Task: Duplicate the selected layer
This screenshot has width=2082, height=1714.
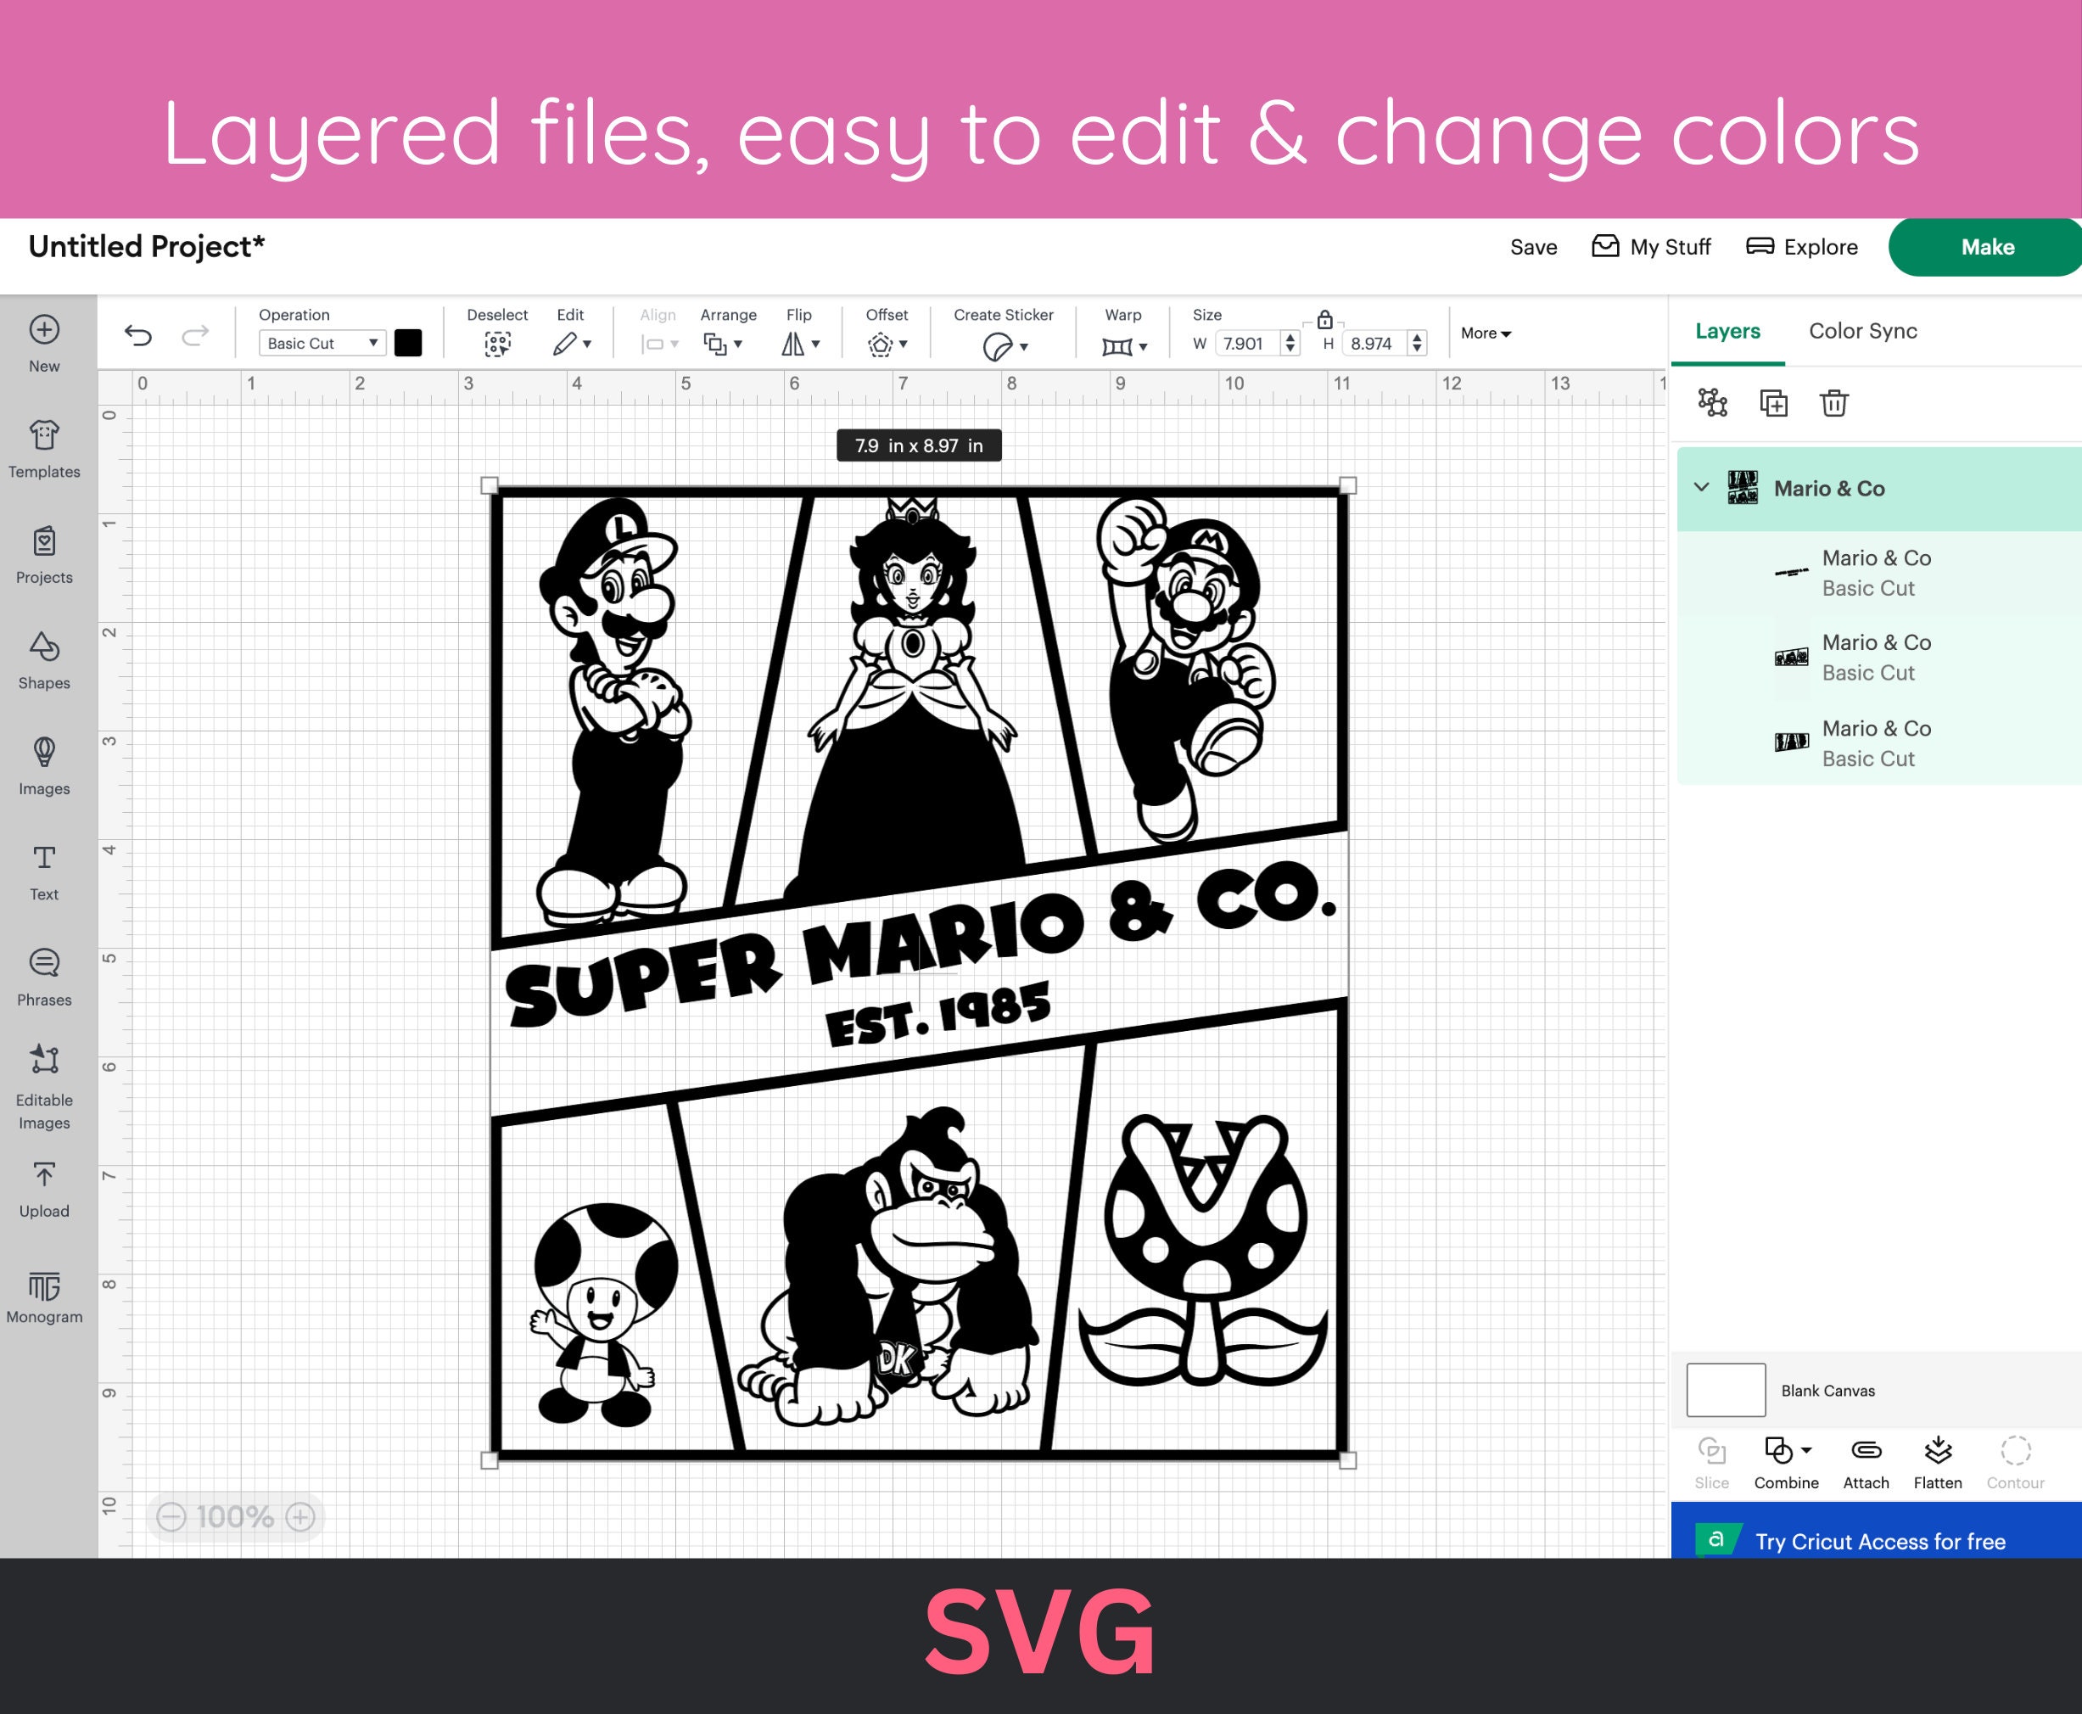Action: tap(1774, 403)
